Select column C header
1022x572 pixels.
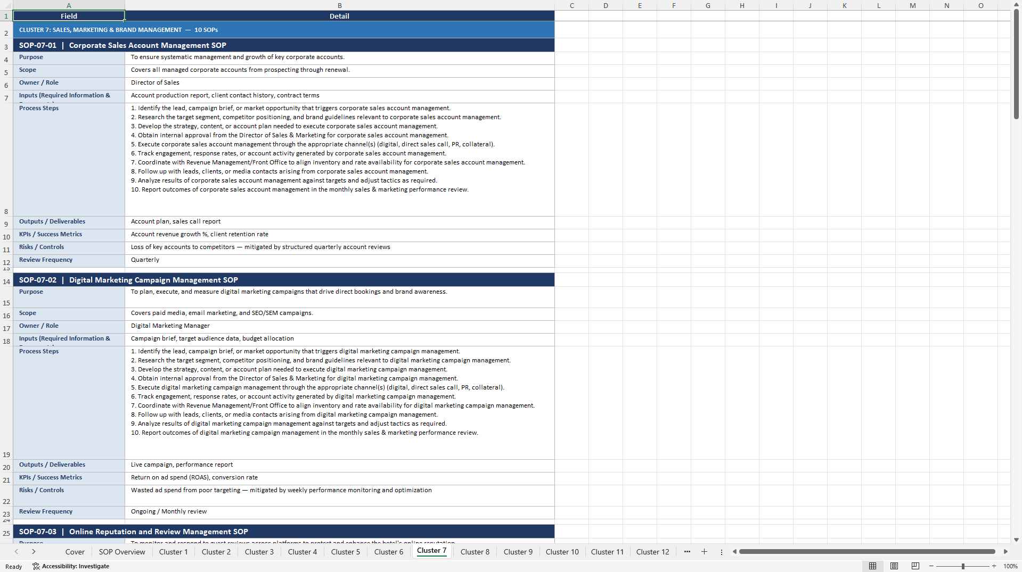click(x=571, y=5)
